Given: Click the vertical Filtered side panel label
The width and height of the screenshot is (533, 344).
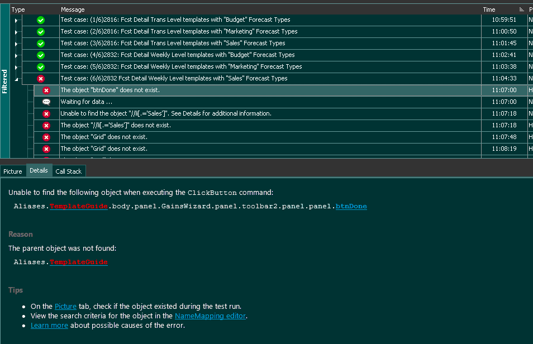Looking at the screenshot, I should pyautogui.click(x=5, y=82).
